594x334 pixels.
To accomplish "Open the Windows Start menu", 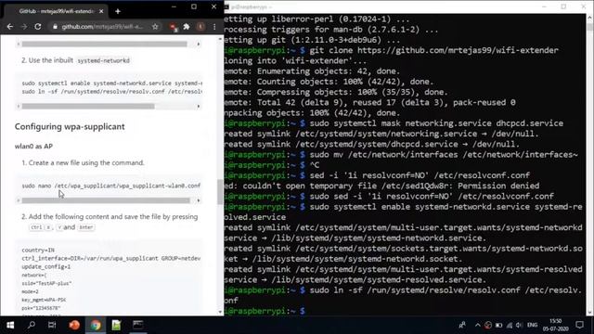I will pyautogui.click(x=10, y=325).
